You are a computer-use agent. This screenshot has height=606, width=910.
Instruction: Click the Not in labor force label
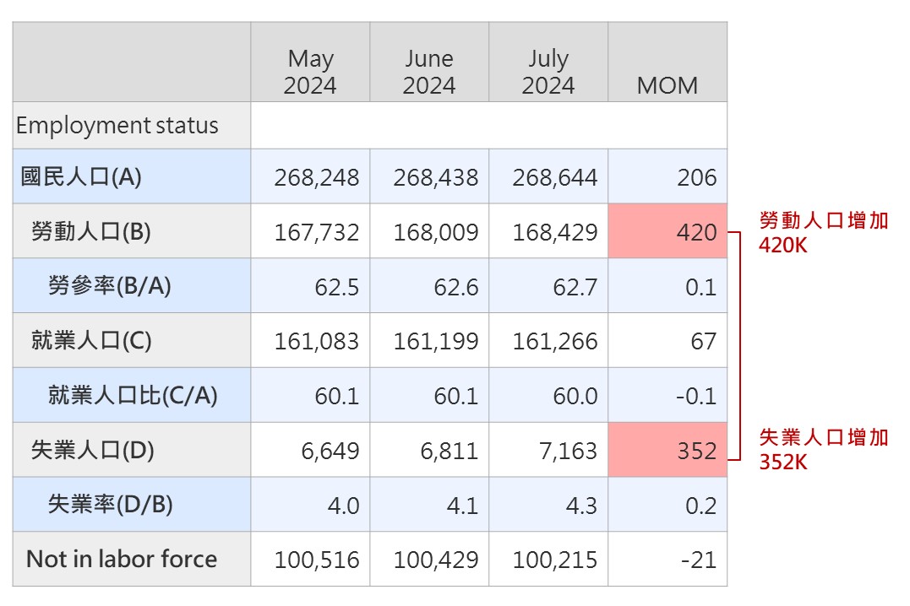(x=122, y=559)
